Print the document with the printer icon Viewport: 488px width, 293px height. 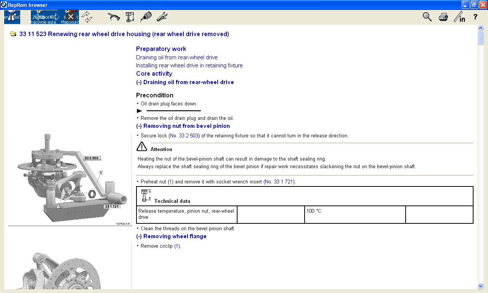(443, 17)
